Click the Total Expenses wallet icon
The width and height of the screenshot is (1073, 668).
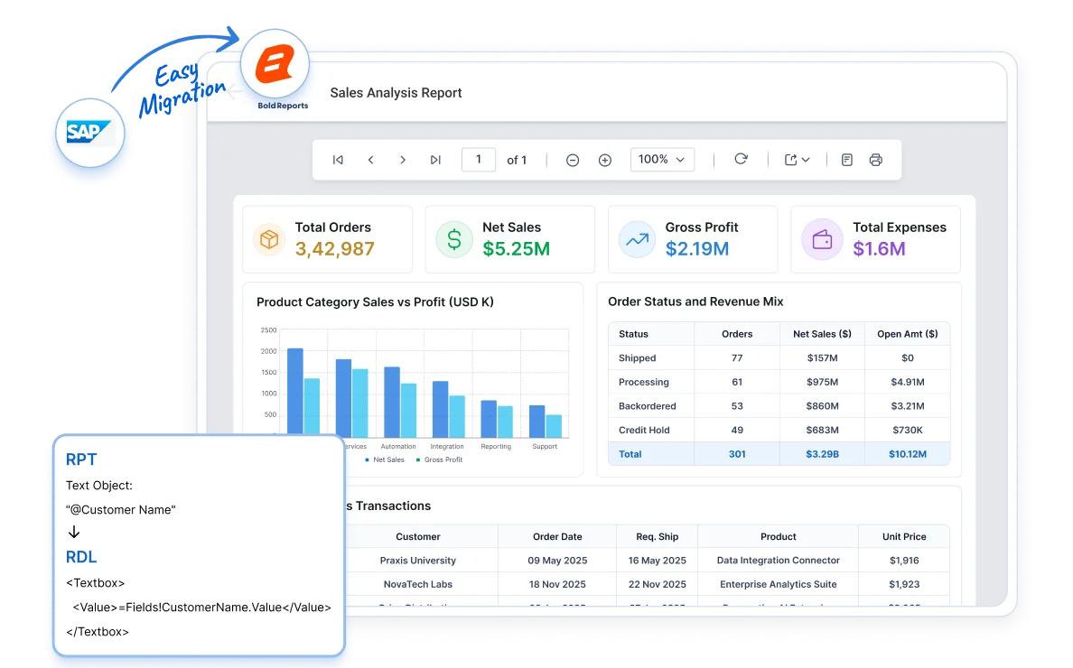[822, 239]
